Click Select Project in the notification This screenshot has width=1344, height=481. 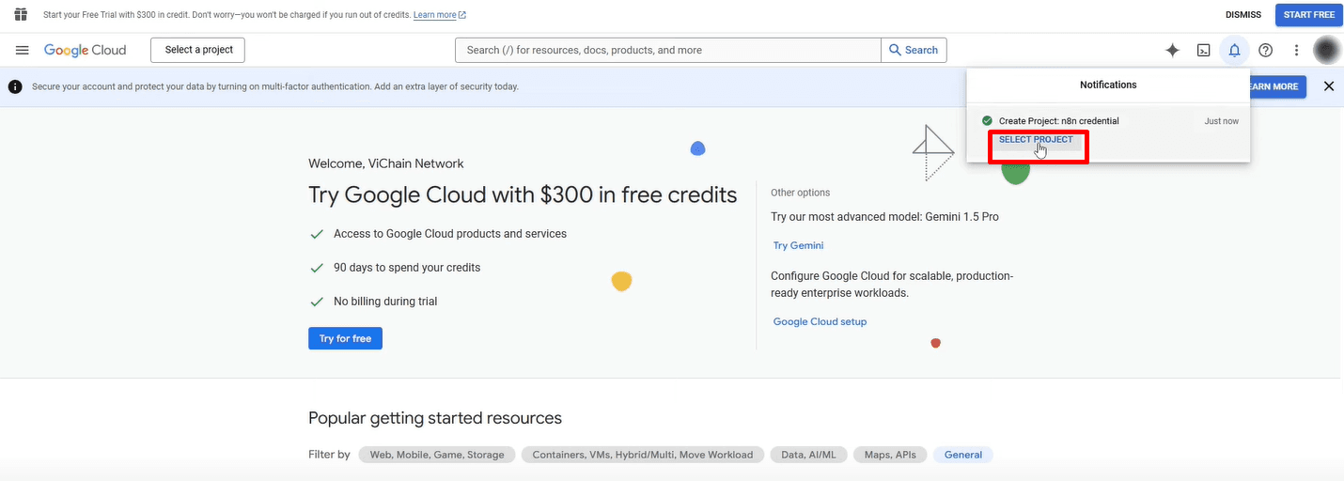click(x=1036, y=140)
